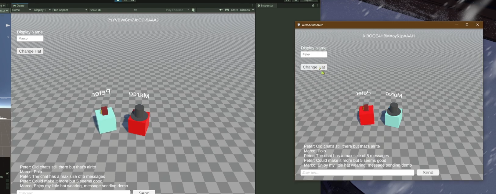The image size is (496, 194).
Task: Click the WebSocketServer window Unity icon
Action: tap(299, 25)
